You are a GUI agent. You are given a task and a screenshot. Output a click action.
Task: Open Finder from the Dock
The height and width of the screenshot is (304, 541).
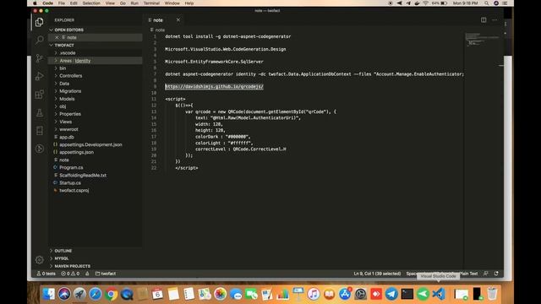tap(48, 294)
